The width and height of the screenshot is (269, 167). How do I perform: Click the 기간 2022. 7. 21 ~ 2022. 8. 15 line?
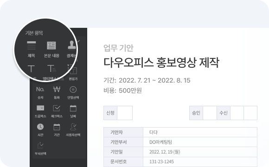pos(147,80)
